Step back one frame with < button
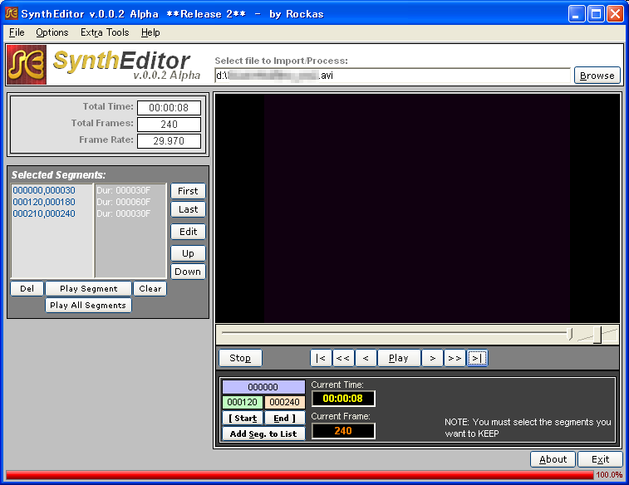 pyautogui.click(x=366, y=358)
